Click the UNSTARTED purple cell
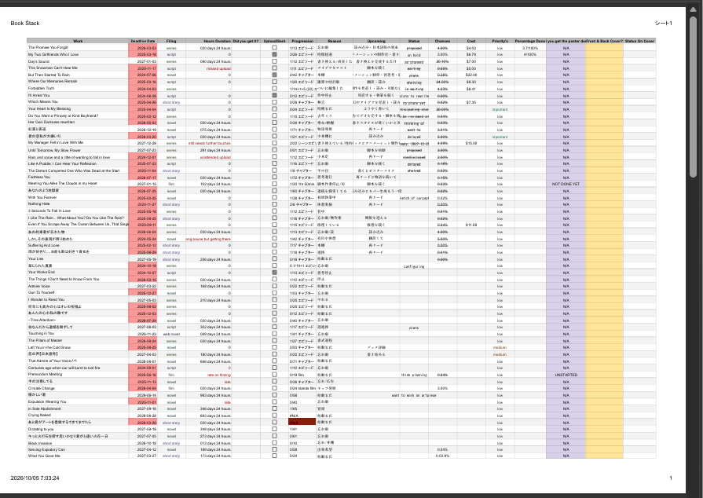 (566, 375)
